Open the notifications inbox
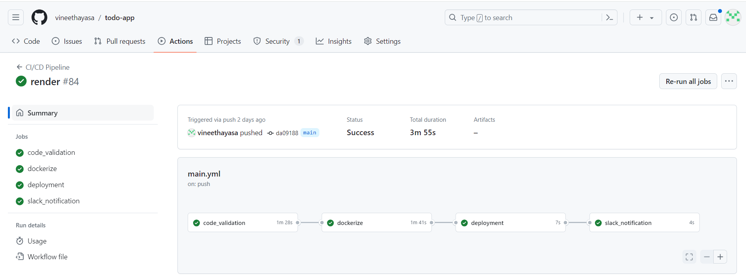The image size is (746, 277). [713, 17]
